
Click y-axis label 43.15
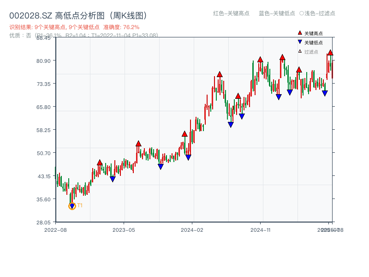click(44, 176)
